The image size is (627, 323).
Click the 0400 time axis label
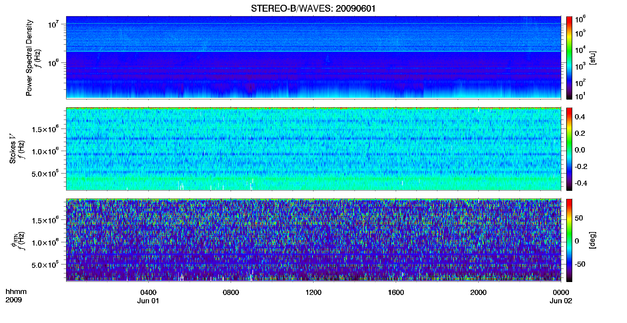tap(148, 292)
